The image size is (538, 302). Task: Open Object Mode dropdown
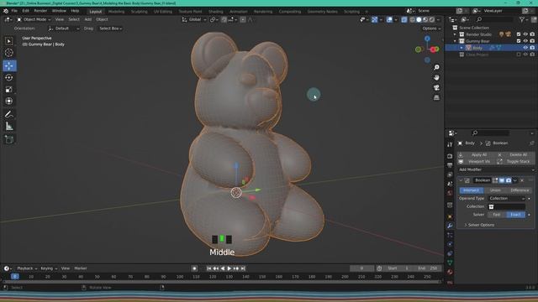click(34, 19)
